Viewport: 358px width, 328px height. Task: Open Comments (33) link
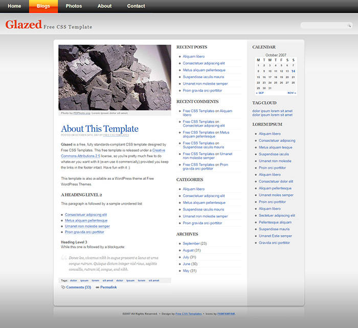[79, 287]
